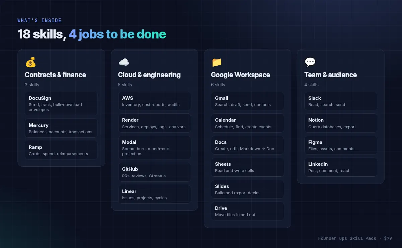Click 'Move files in and out' description
This screenshot has width=402, height=248.
tap(235, 215)
